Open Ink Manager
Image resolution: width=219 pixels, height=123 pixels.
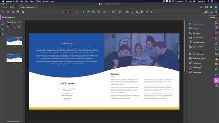195,68
